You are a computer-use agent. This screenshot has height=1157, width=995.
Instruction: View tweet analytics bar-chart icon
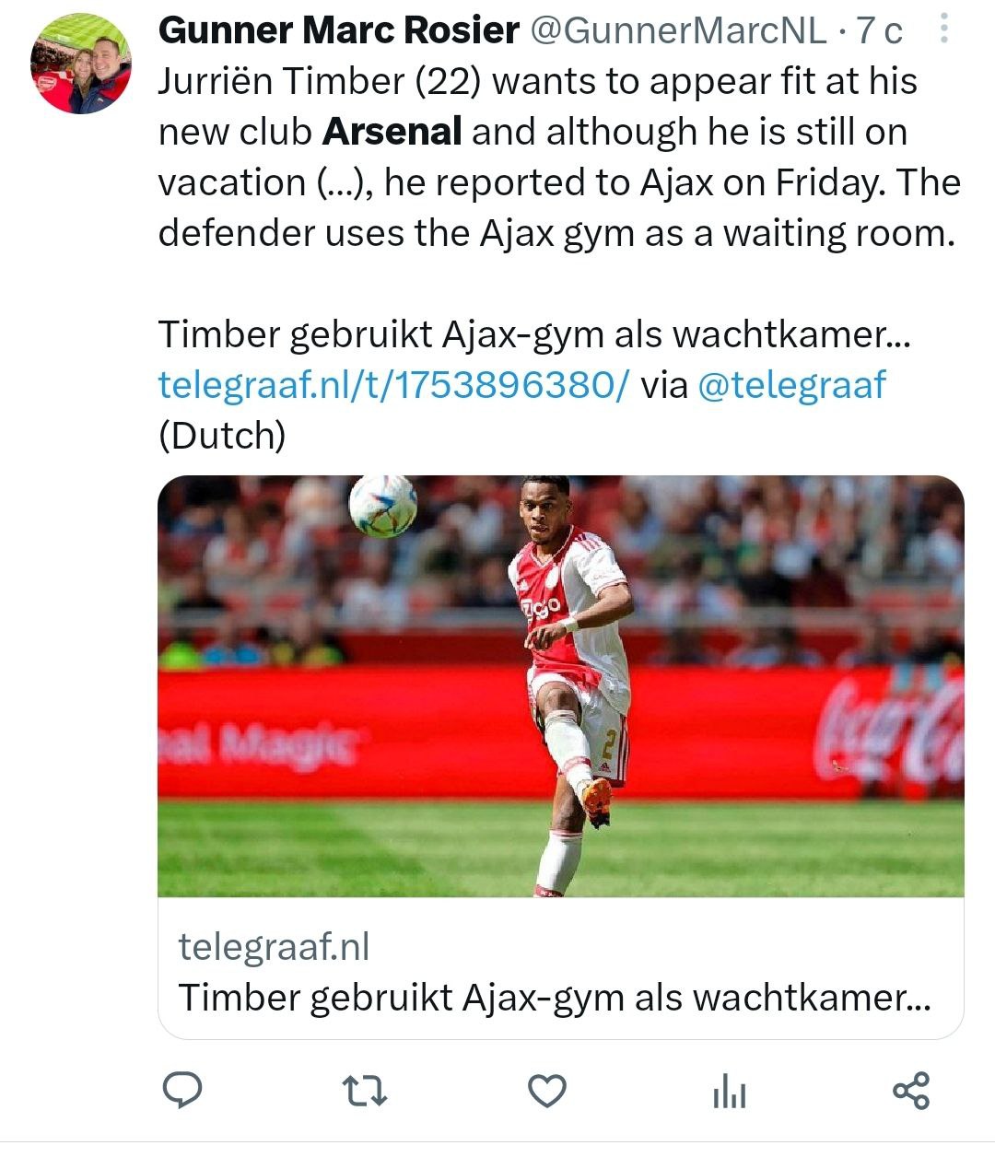(729, 1093)
